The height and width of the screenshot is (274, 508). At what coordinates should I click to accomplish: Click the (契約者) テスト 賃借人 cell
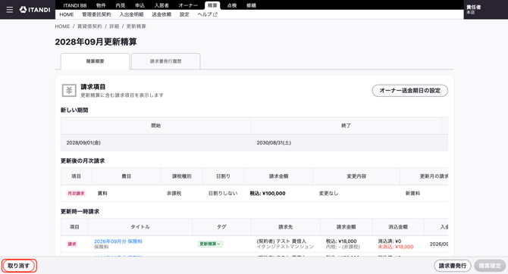[x=281, y=241]
